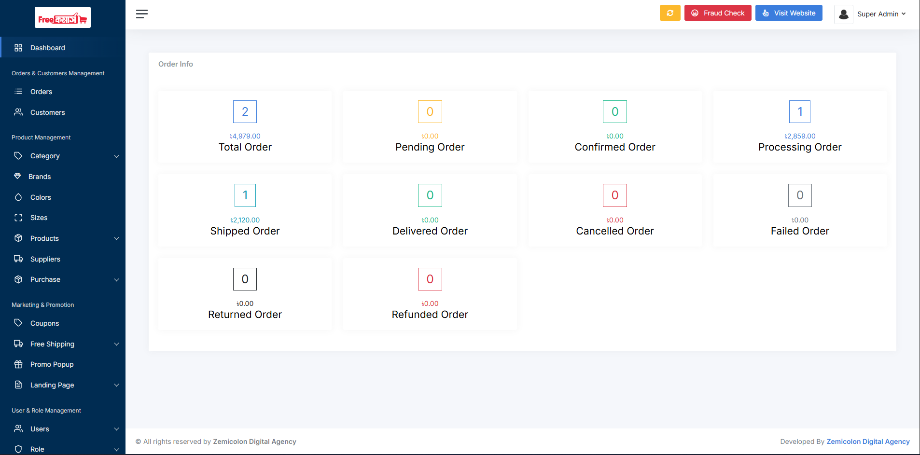The width and height of the screenshot is (920, 455).
Task: Expand the Purchase submenu chevron
Action: coord(116,280)
